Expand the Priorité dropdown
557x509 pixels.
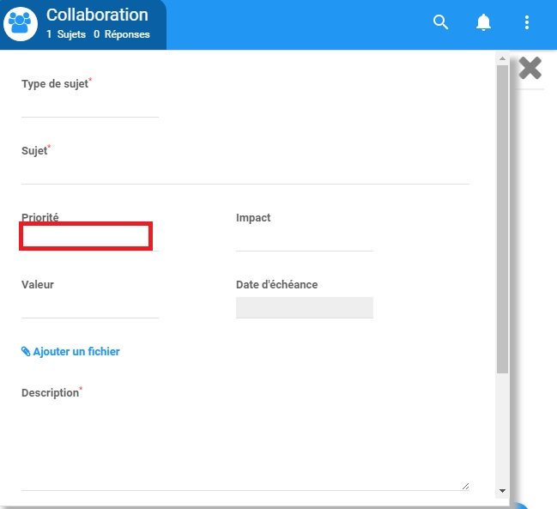86,236
